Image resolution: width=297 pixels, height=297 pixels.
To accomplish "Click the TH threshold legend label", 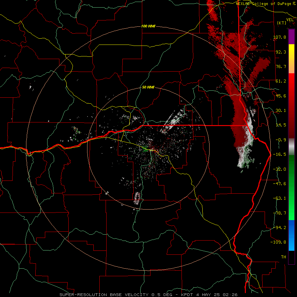I will 283,257.
